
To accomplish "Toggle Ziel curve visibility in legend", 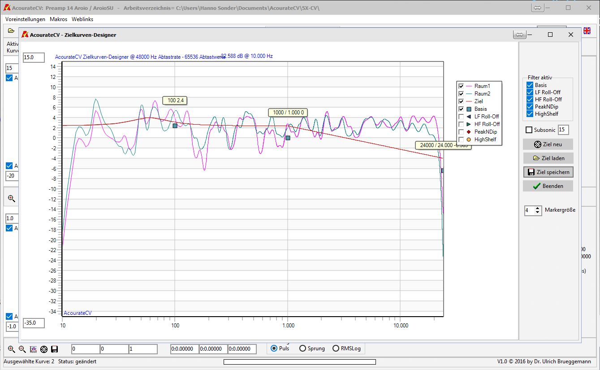I will (x=461, y=101).
